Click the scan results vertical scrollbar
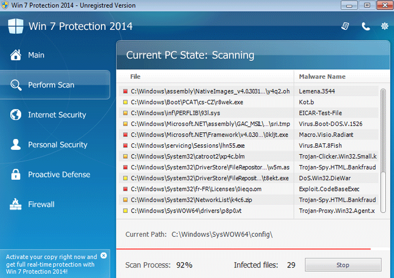Screen dimensions: 394x278 click(x=382, y=149)
